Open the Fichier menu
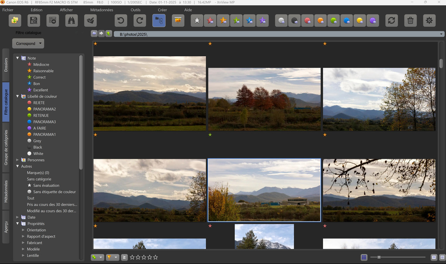Screen dimensions: 446x264 [8, 10]
